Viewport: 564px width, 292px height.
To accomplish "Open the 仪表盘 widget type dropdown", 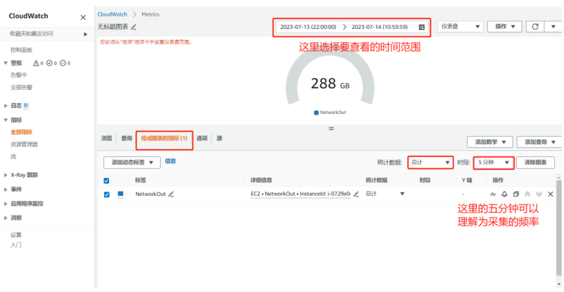I will tap(461, 27).
